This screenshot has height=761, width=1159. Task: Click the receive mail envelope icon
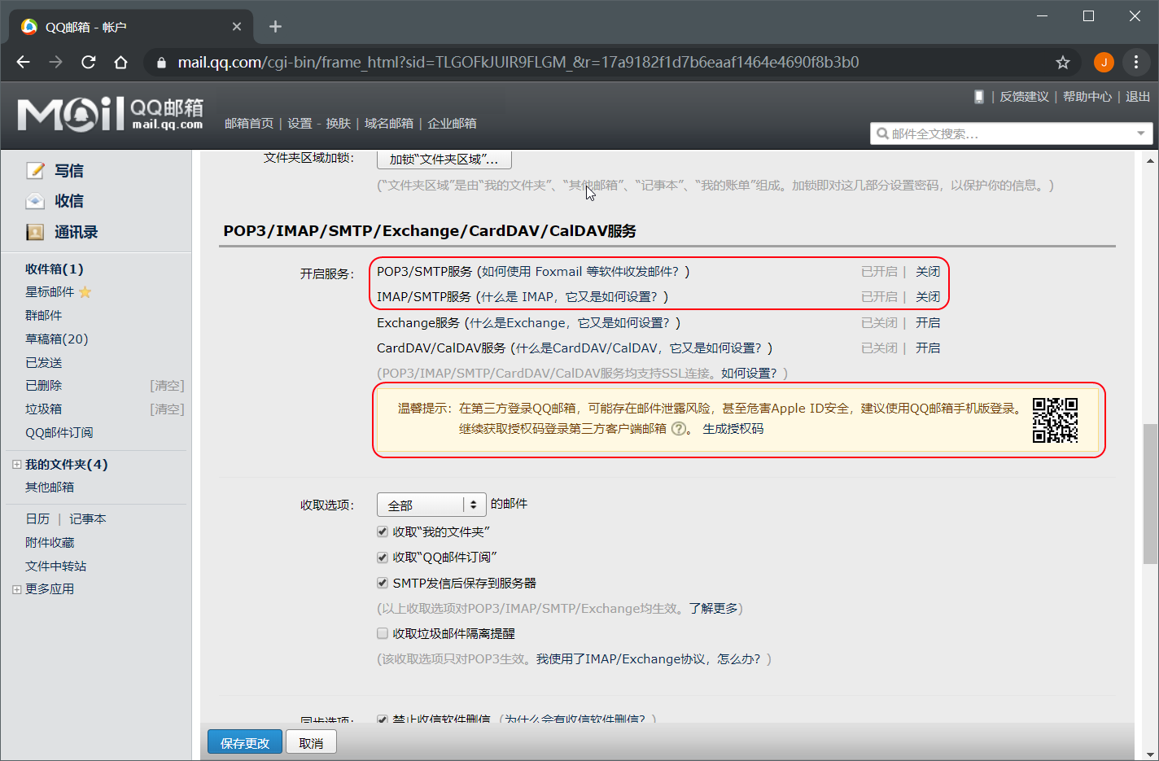click(x=35, y=201)
